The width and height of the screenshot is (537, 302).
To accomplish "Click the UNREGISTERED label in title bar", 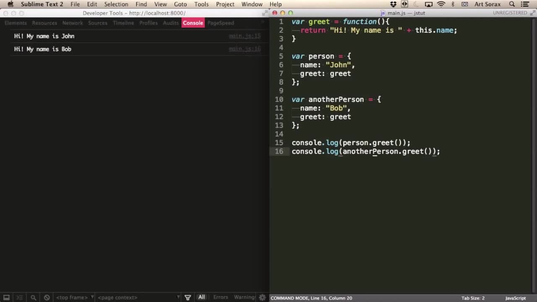I will point(510,13).
